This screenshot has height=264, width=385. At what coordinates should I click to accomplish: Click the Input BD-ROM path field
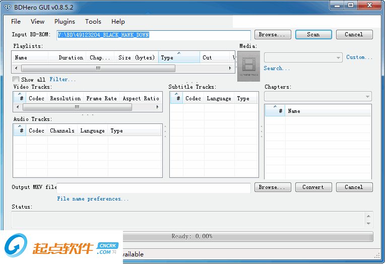pyautogui.click(x=153, y=35)
